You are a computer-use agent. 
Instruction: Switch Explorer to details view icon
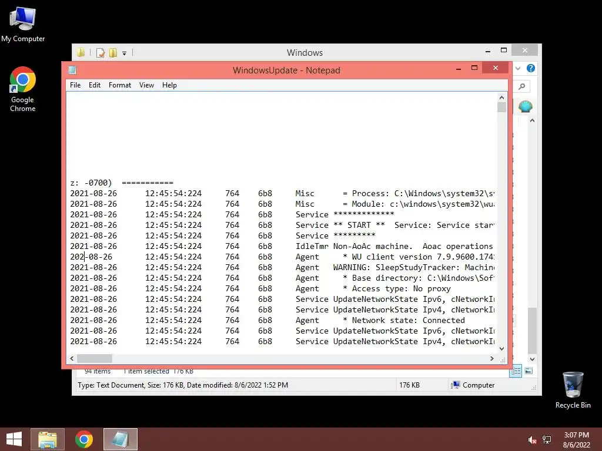(516, 371)
